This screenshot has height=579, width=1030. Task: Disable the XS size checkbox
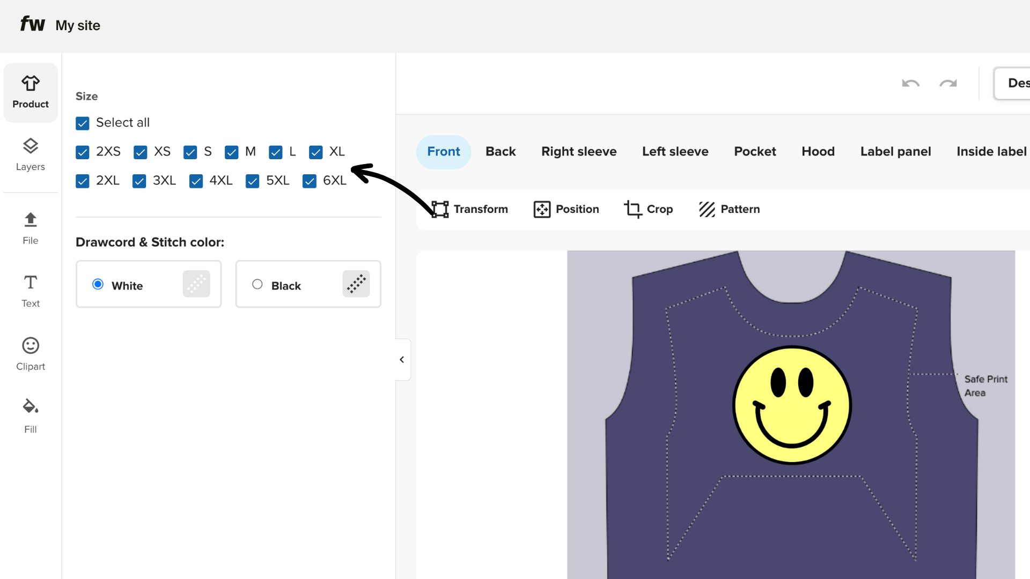click(140, 152)
